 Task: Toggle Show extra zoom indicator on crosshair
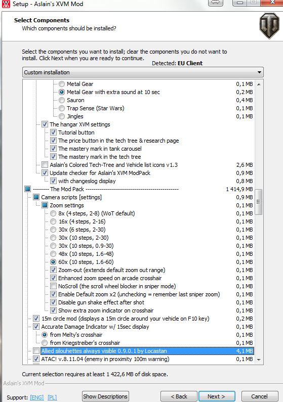53,310
